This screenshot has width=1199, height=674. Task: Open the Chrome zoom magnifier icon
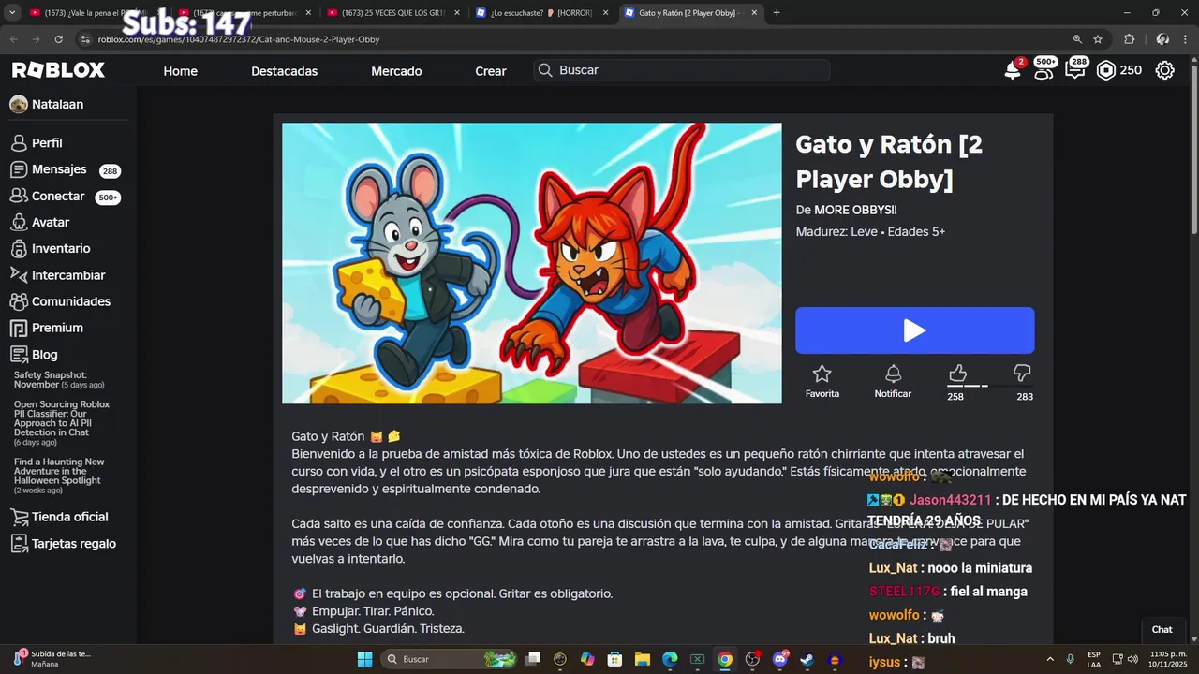(1077, 39)
